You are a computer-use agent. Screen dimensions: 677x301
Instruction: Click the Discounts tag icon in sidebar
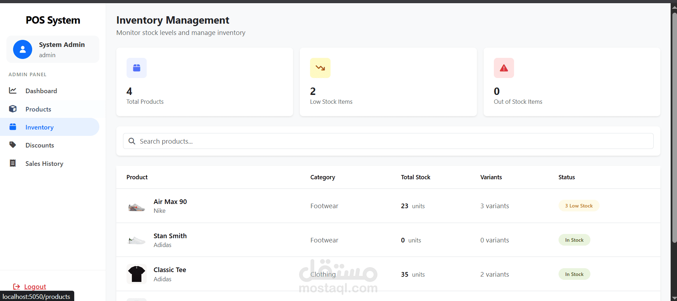[x=13, y=145]
